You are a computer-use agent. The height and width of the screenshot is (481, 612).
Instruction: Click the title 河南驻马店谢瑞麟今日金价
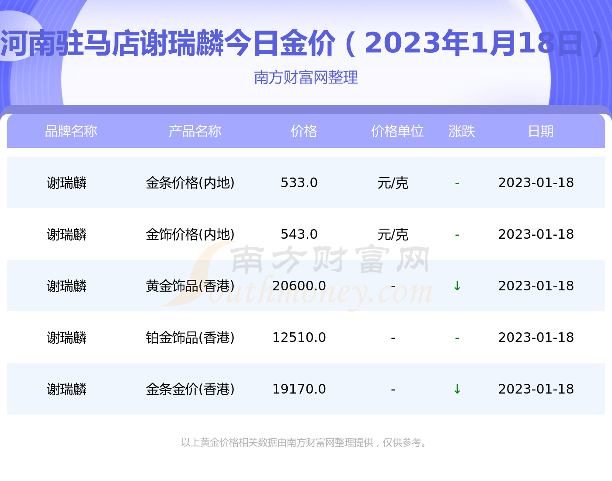pyautogui.click(x=168, y=44)
